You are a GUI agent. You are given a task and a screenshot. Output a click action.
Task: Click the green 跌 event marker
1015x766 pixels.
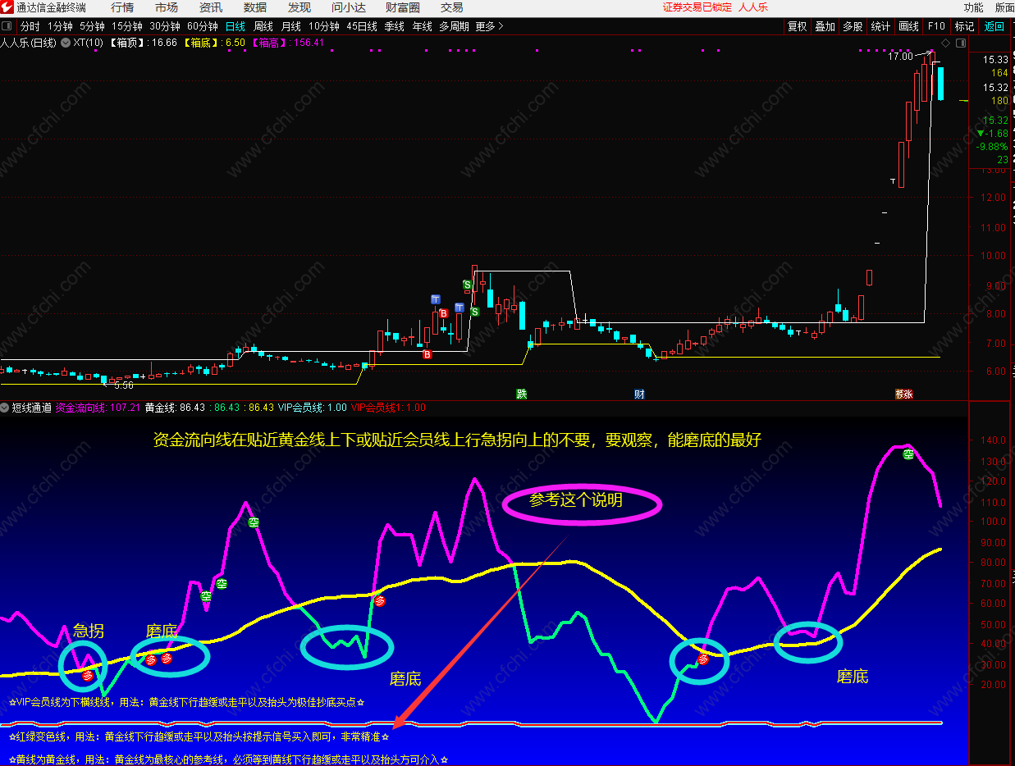(522, 394)
